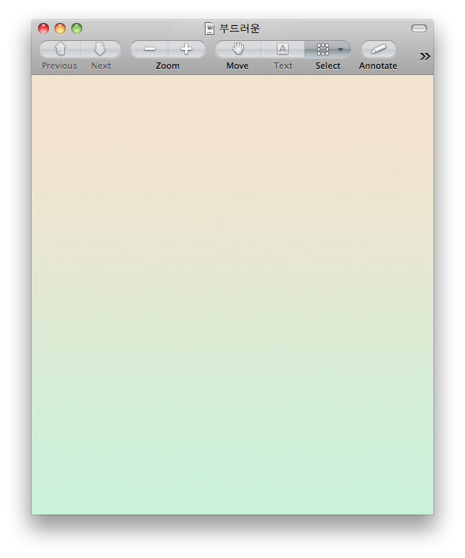
Task: Zoom in with the plus button
Action: [x=187, y=49]
